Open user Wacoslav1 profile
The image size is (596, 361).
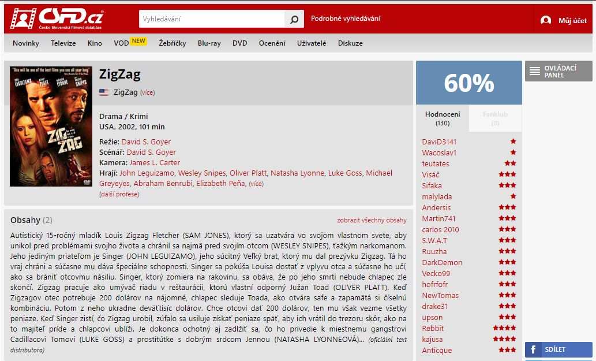coord(439,152)
